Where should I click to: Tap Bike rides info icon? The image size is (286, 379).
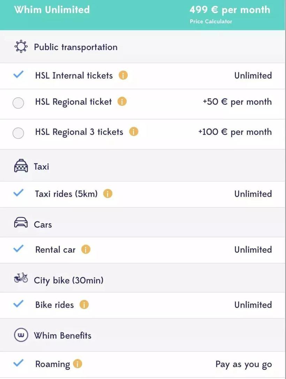(84, 304)
